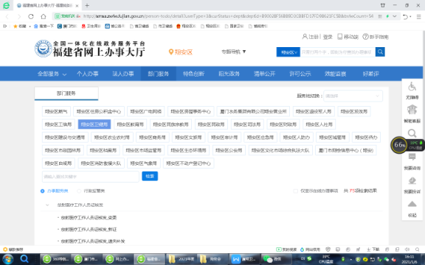425x265 pixels.
Task: Open the 法人办事 nav tab
Action: click(123, 74)
